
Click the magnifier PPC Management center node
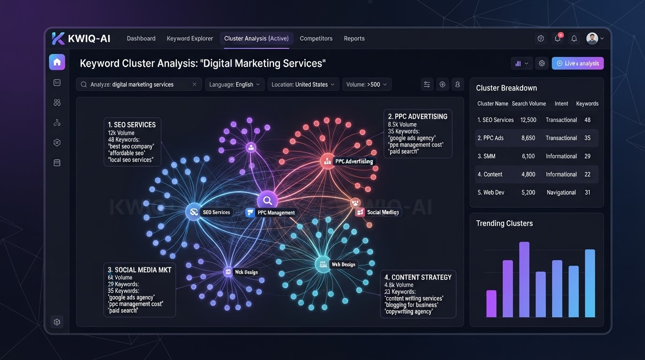pos(268,201)
